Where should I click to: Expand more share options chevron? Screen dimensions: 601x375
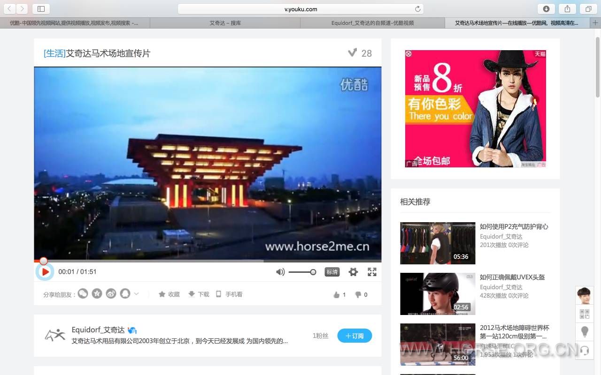tap(136, 294)
